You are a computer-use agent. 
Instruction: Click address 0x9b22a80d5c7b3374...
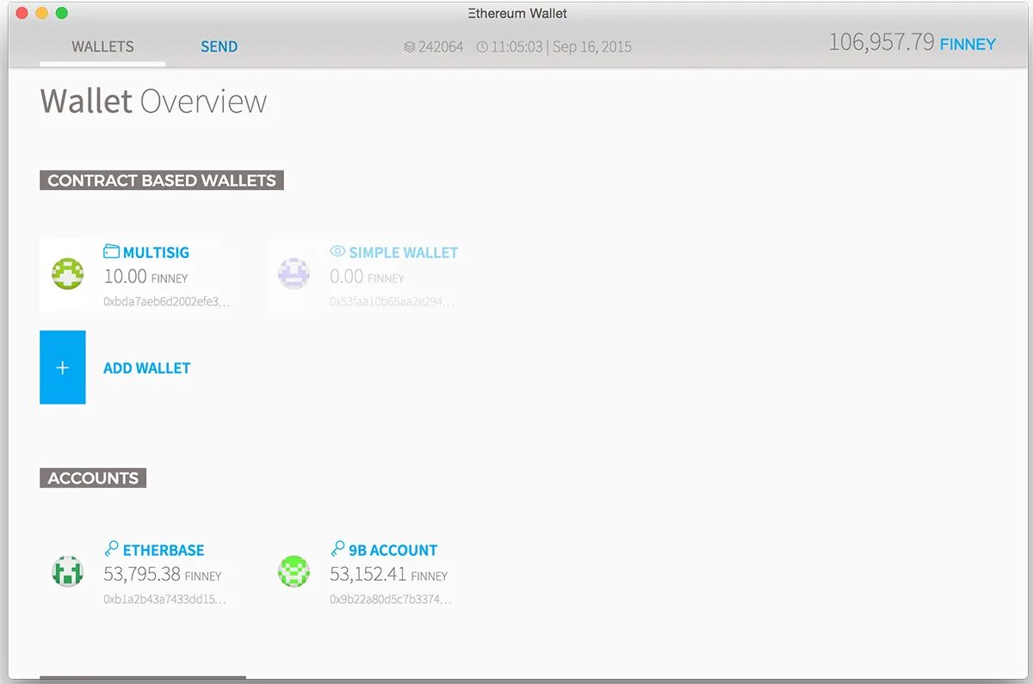[391, 599]
